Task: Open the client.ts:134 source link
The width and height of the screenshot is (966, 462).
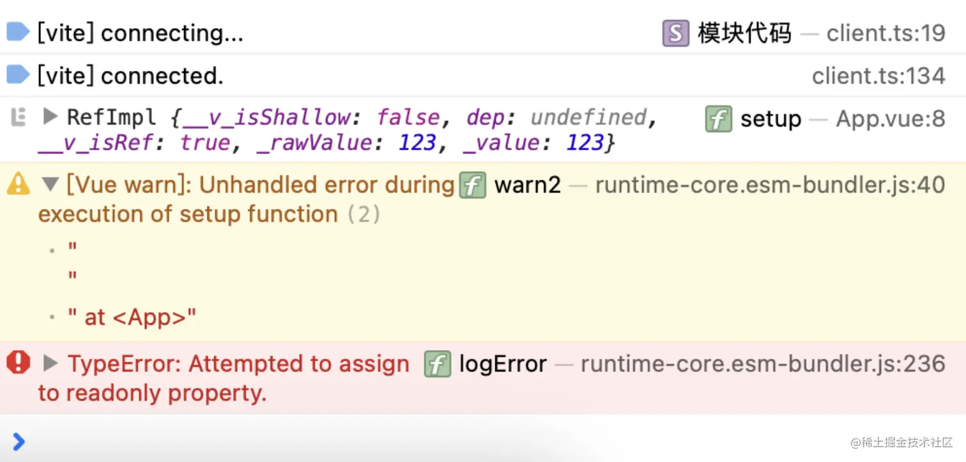Action: pos(878,76)
